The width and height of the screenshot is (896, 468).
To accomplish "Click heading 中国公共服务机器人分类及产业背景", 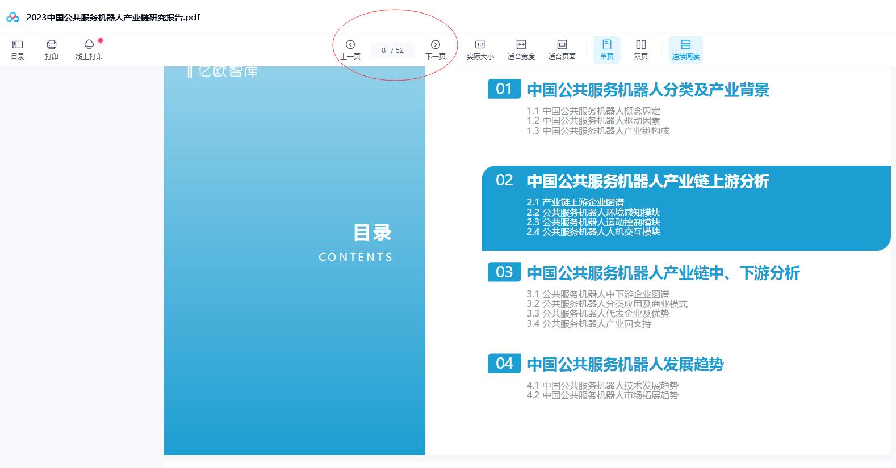I will (x=648, y=90).
